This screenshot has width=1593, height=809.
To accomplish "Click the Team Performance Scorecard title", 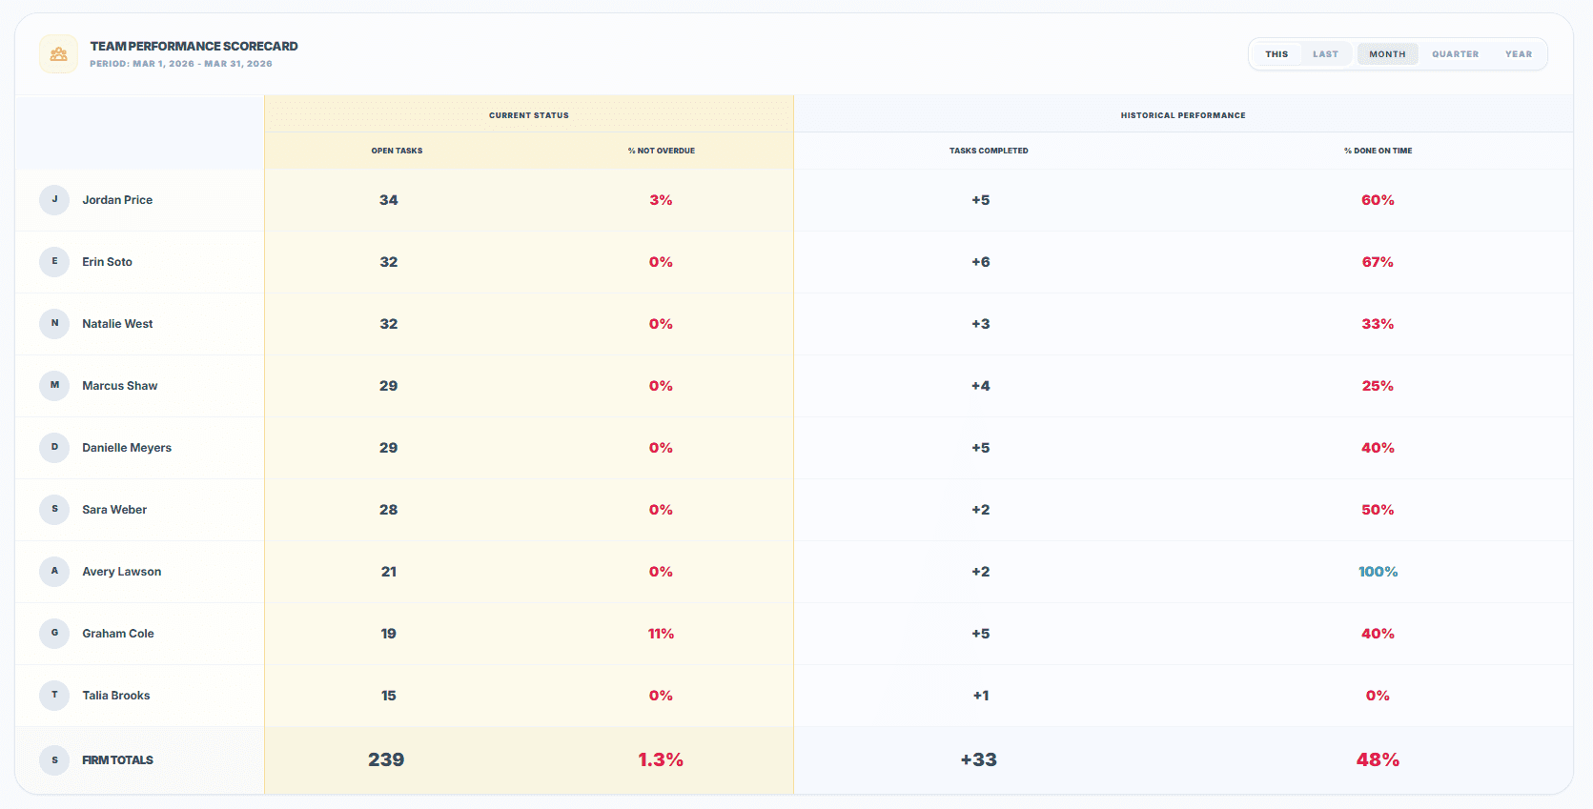I will click(x=194, y=46).
